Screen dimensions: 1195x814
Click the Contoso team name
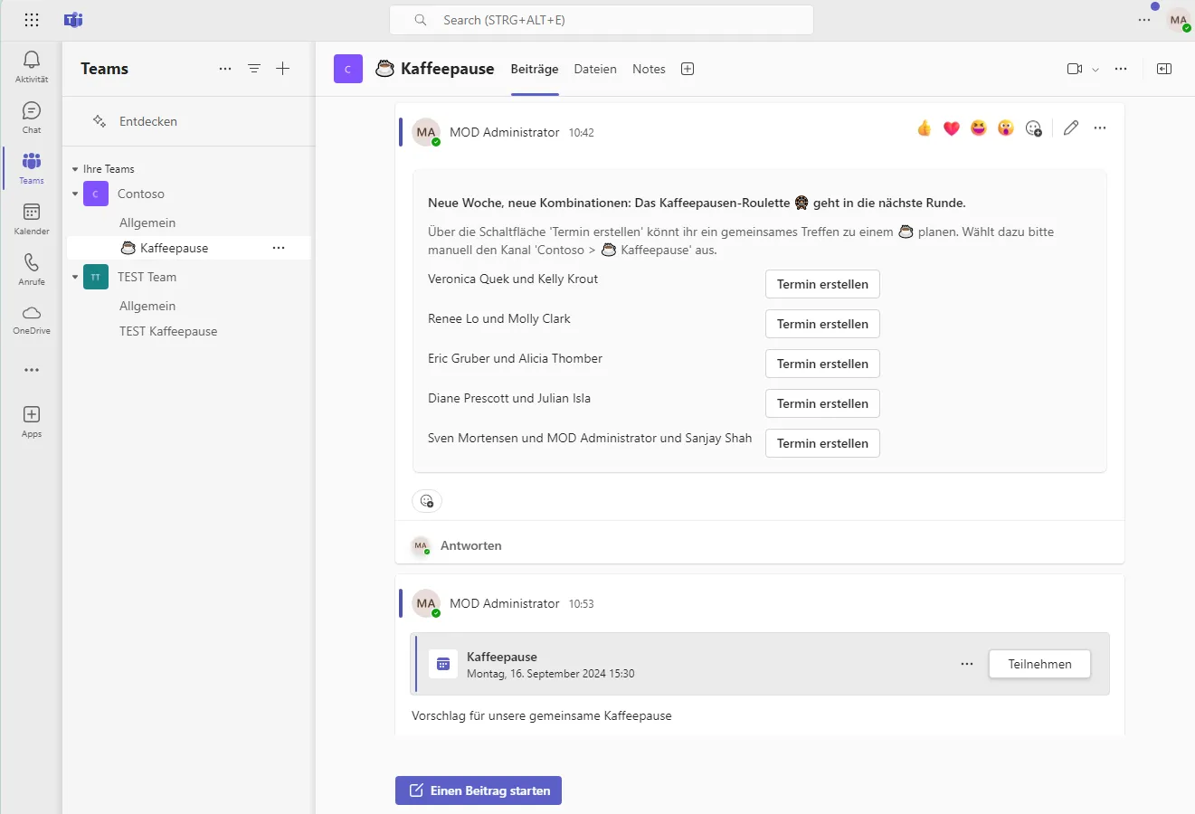click(141, 194)
